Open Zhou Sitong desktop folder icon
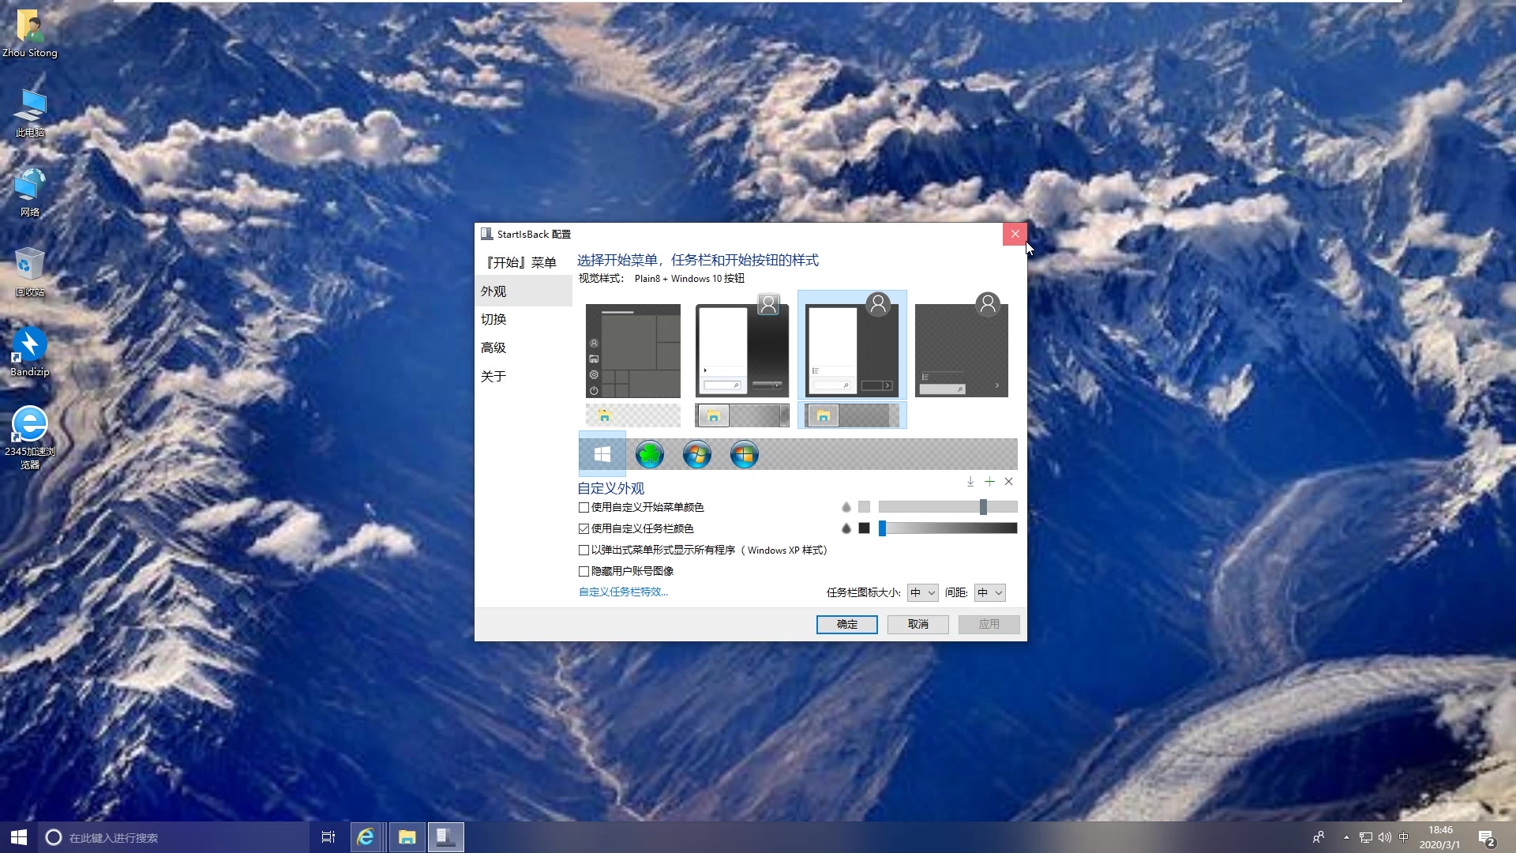 point(30,33)
